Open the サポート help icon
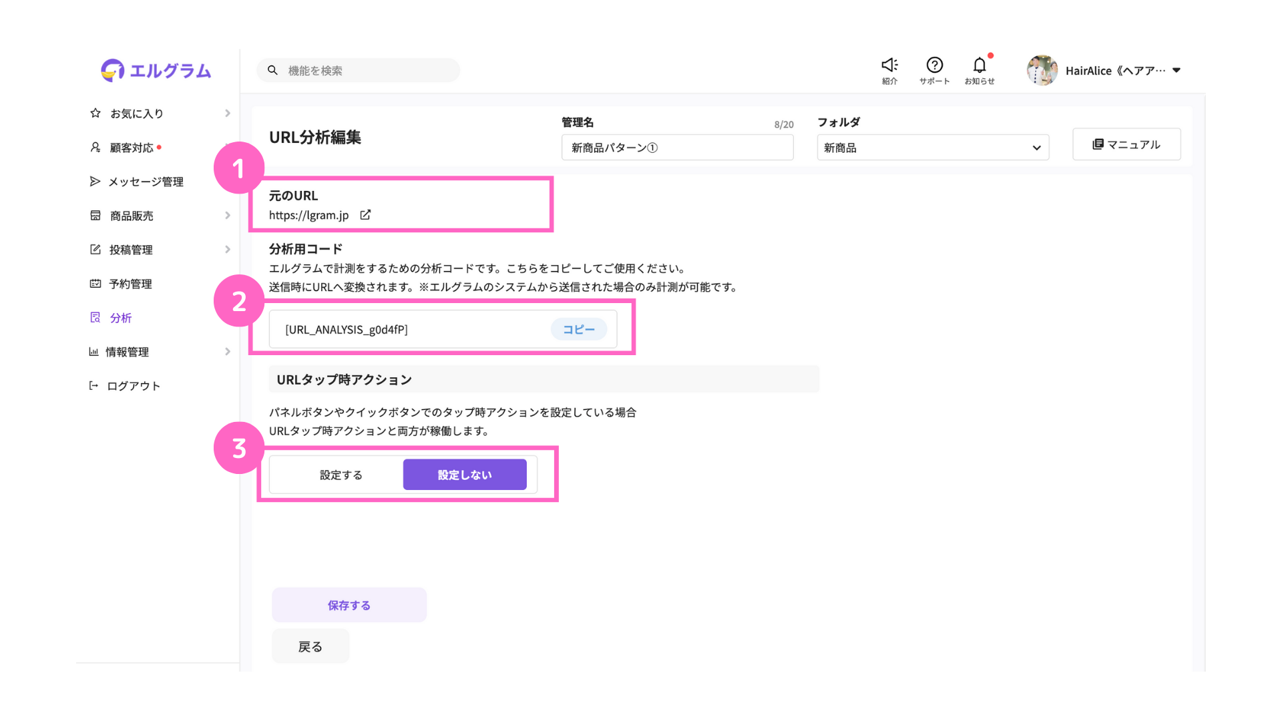This screenshot has width=1282, height=721. (x=934, y=65)
